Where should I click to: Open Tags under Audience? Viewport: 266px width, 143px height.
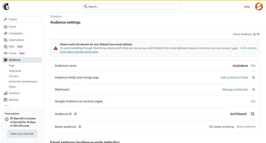(x=12, y=66)
